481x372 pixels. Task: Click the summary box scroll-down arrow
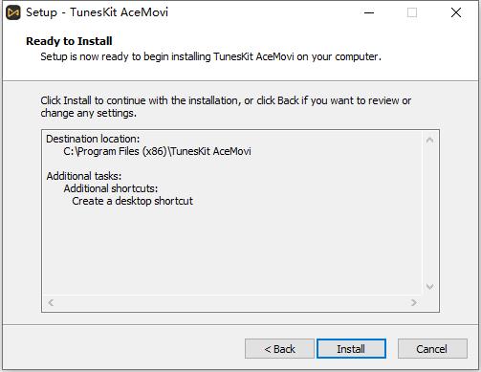point(429,287)
